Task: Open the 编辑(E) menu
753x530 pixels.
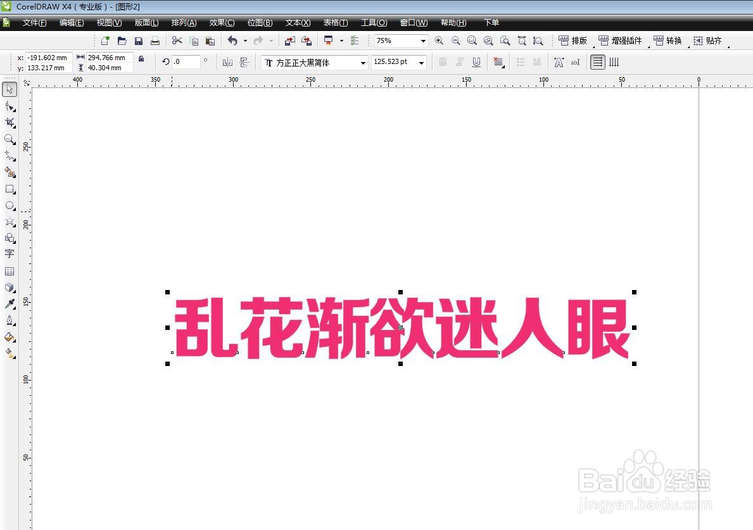Action: click(x=72, y=23)
